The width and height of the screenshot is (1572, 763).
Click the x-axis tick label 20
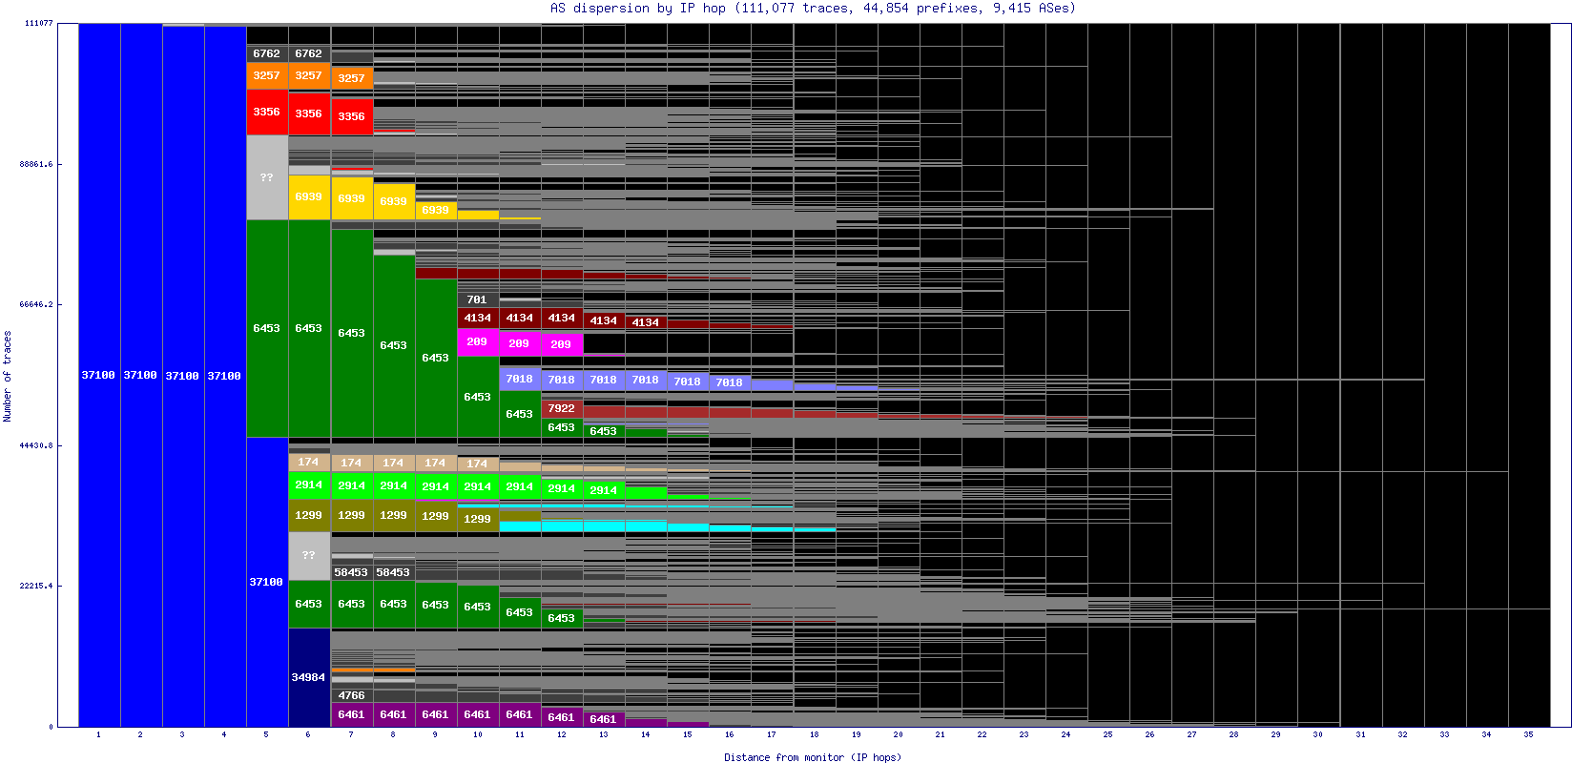(898, 734)
